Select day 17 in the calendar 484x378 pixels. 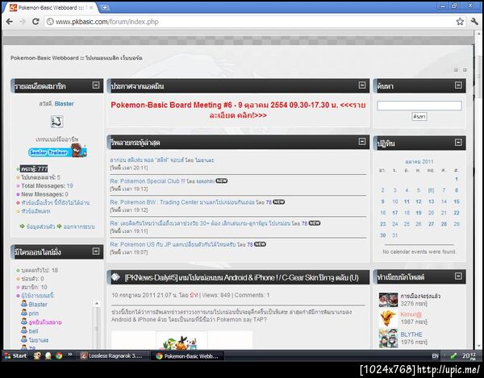point(395,213)
